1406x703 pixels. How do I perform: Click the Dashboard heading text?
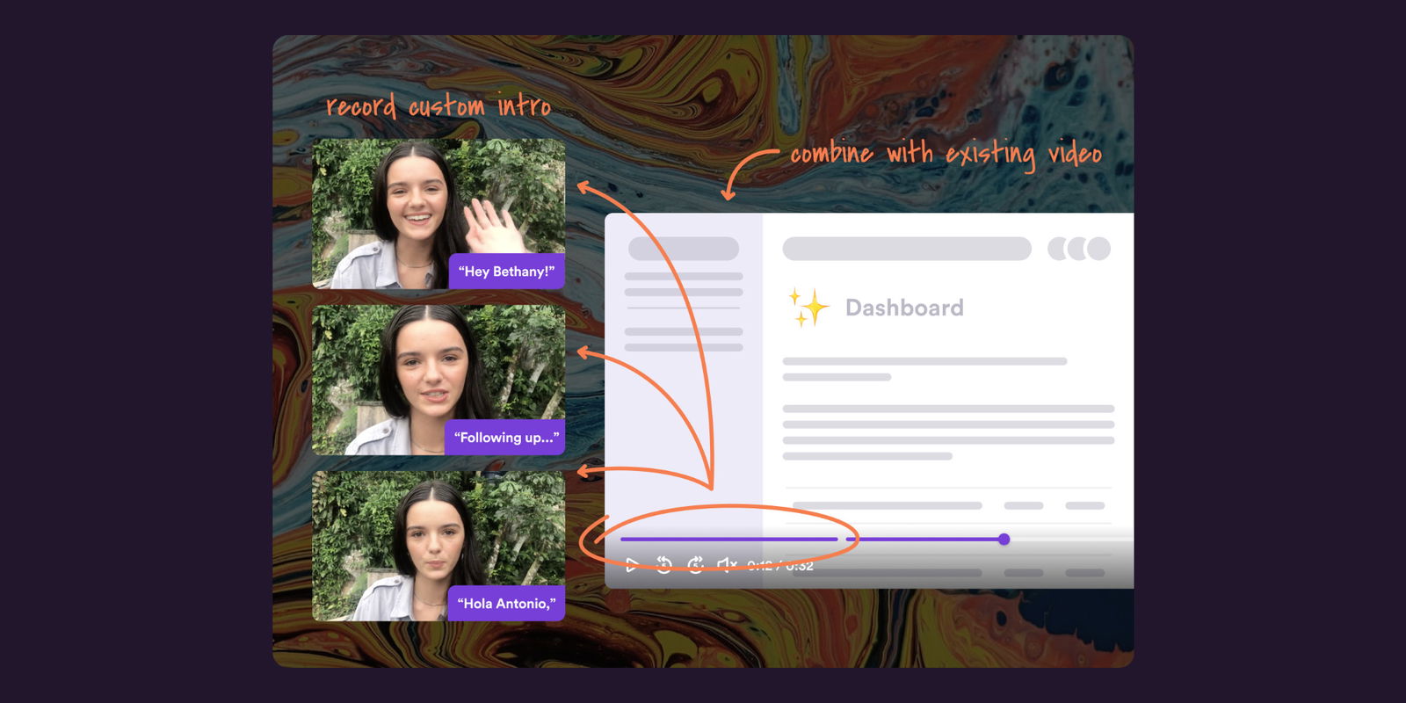click(x=904, y=308)
